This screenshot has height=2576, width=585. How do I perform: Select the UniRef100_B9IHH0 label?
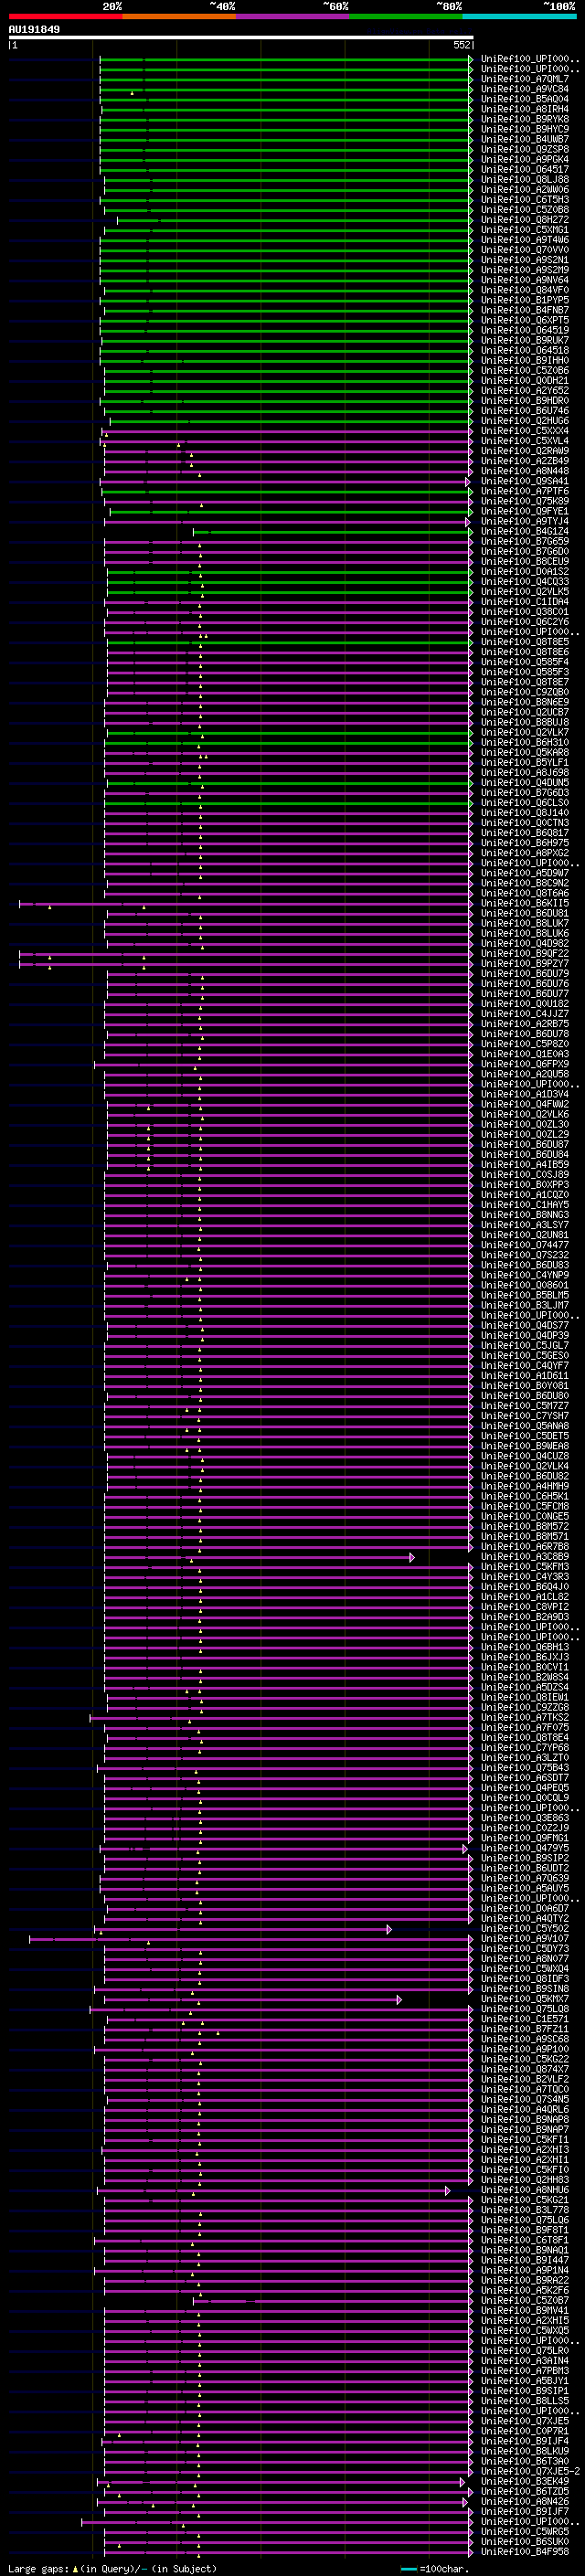[x=525, y=360]
